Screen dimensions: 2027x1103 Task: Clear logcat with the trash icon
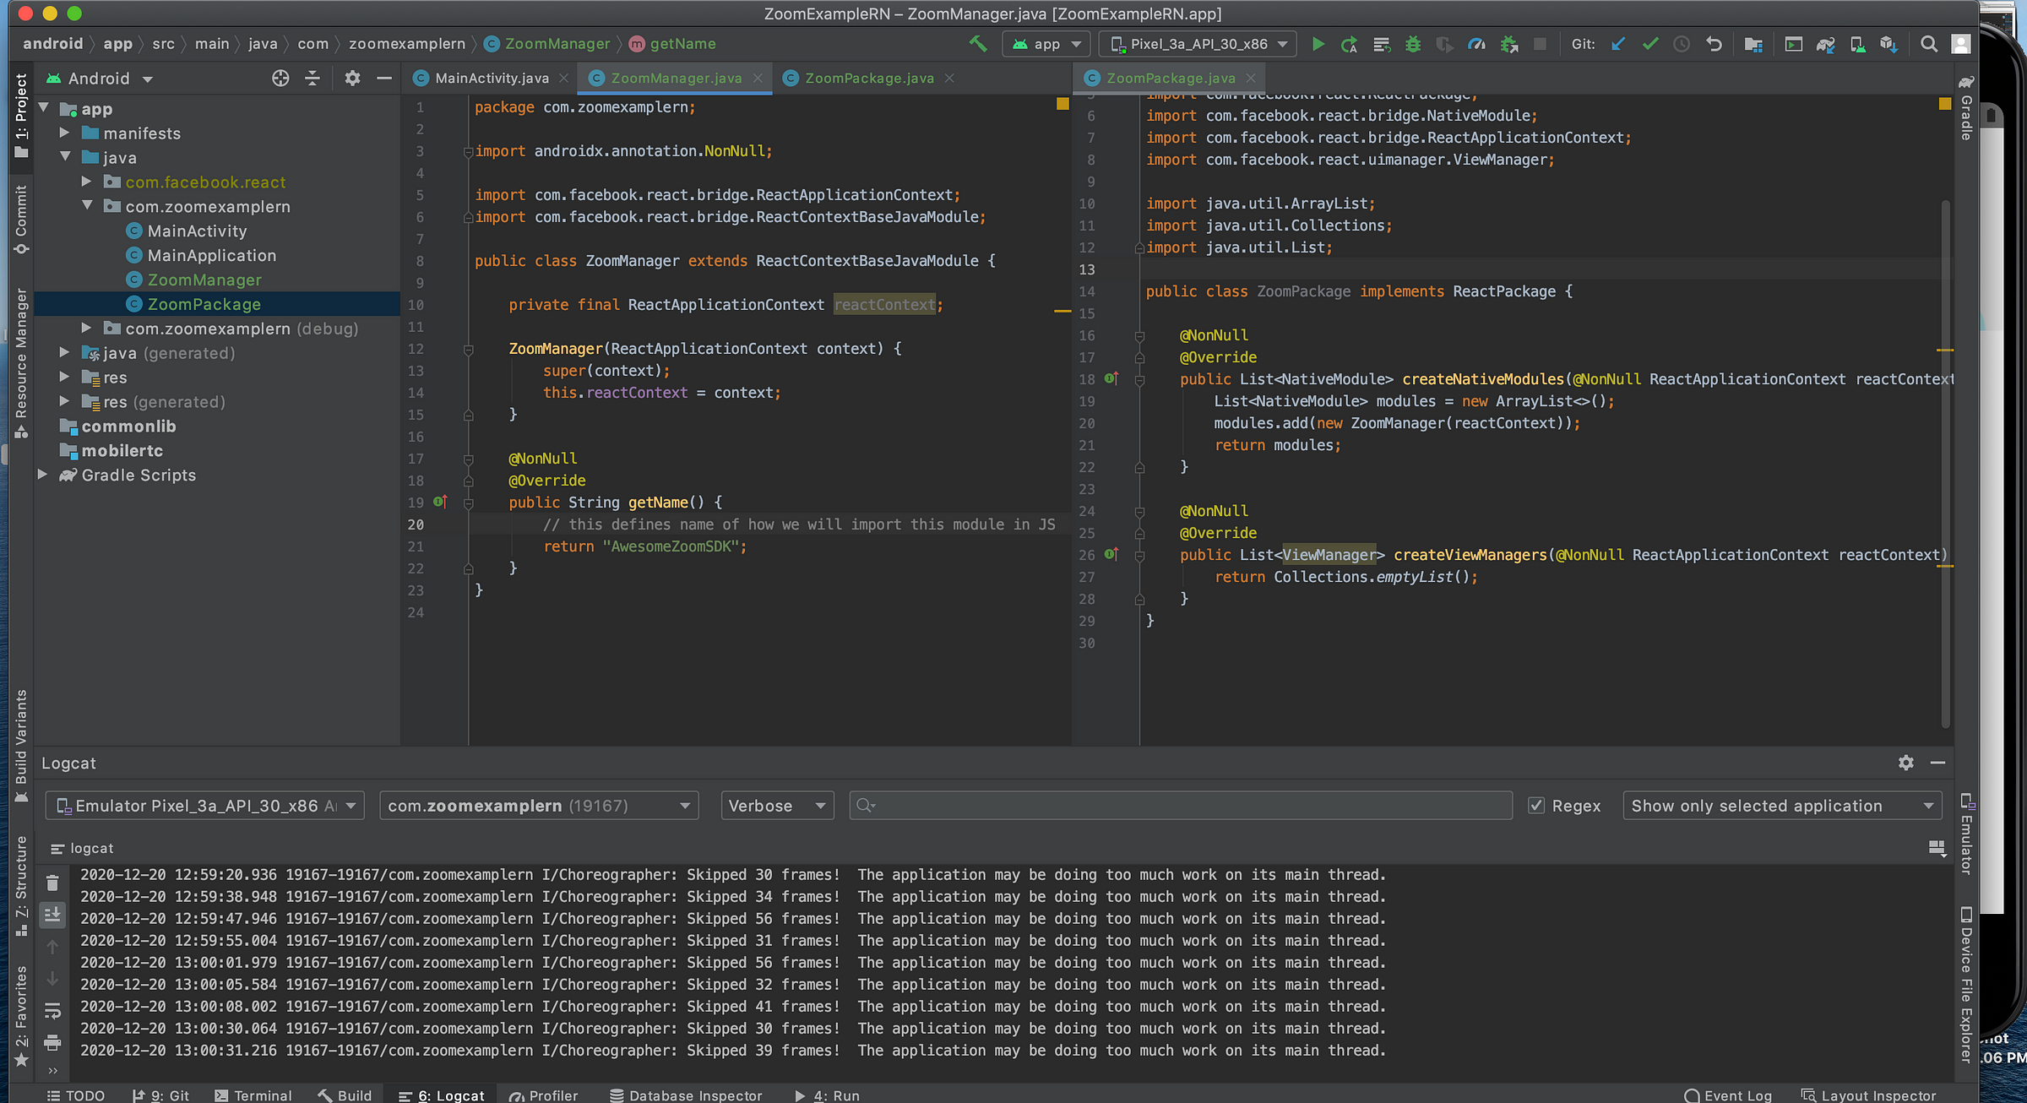52,883
